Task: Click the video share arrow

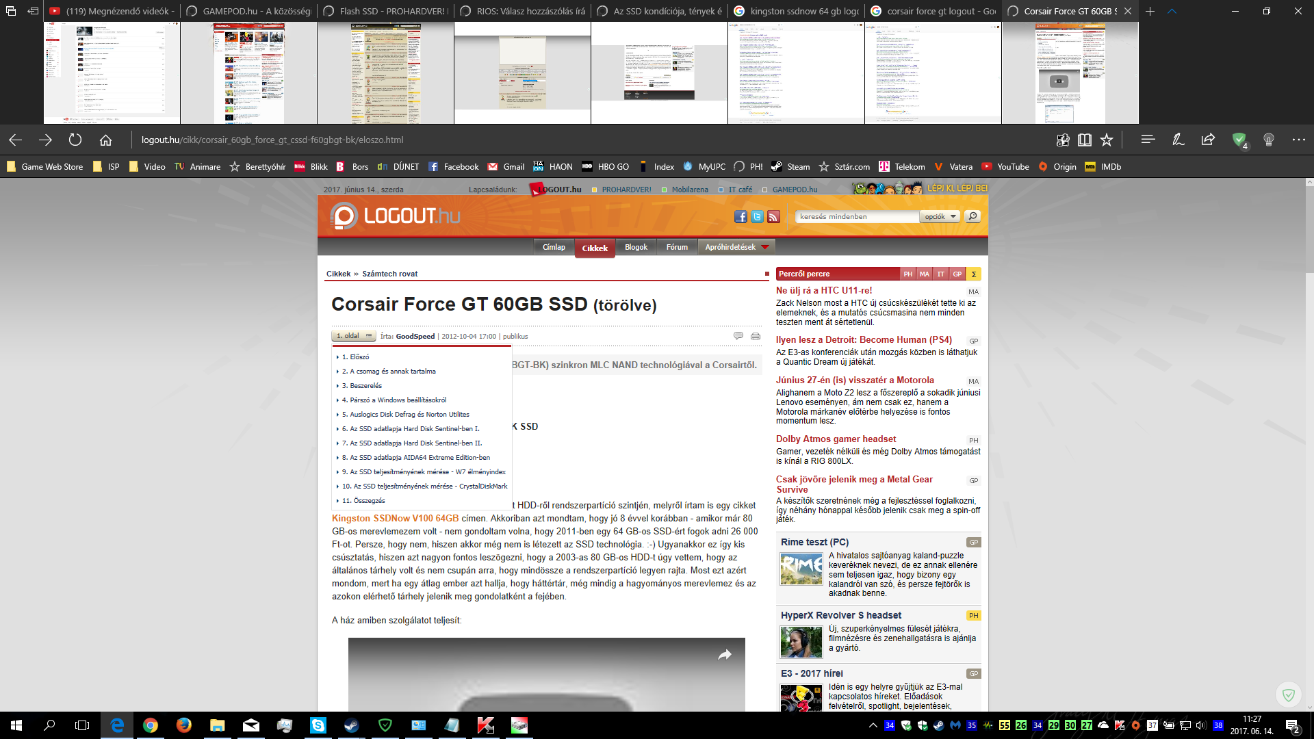Action: 725,655
